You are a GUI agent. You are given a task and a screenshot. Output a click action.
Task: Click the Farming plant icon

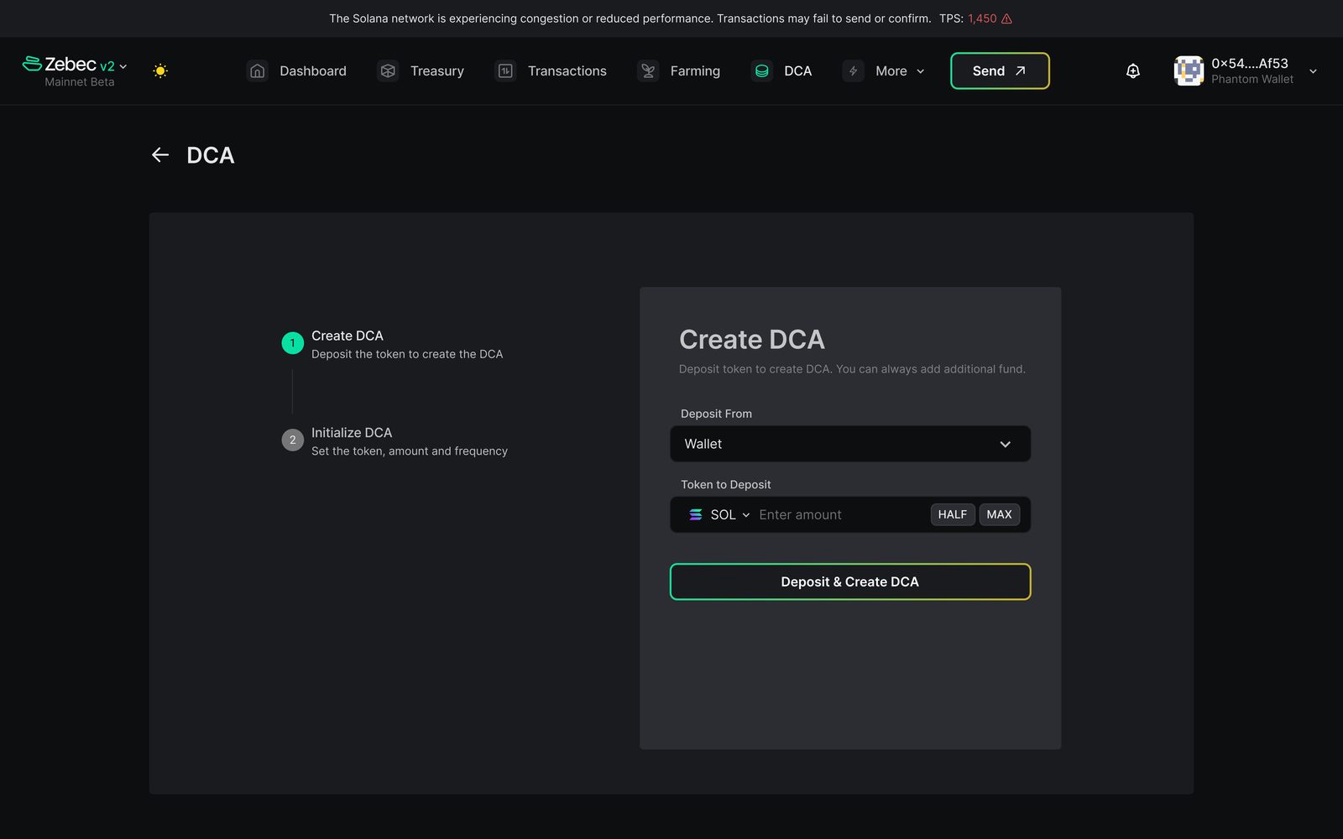(648, 71)
